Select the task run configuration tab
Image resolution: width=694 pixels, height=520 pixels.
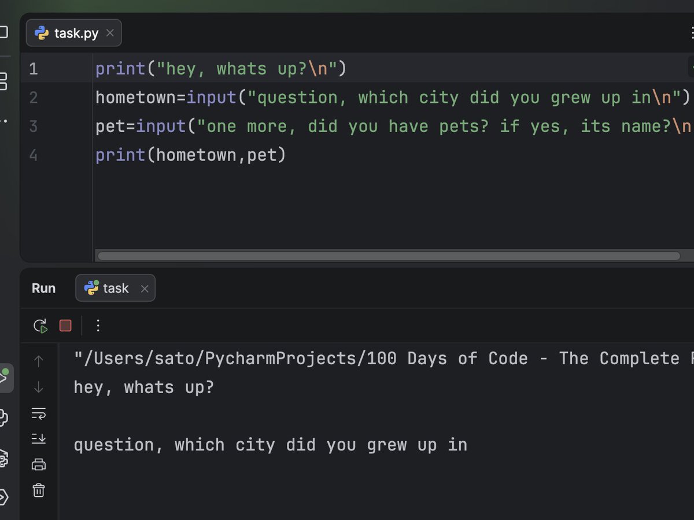click(x=115, y=288)
